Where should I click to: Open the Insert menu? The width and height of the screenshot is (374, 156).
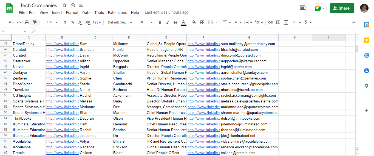click(57, 13)
